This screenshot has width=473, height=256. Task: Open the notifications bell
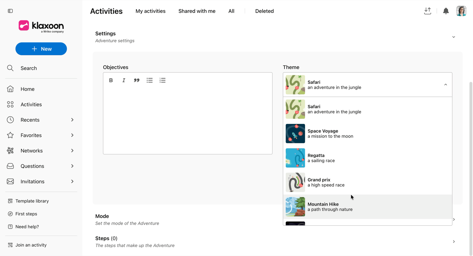[x=446, y=11]
